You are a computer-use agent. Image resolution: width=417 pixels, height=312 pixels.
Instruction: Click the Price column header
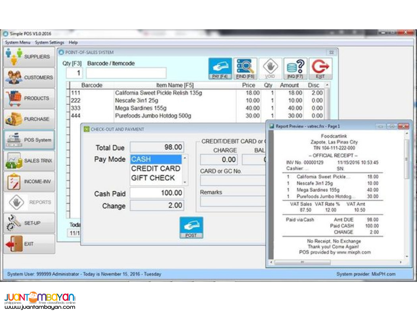click(x=248, y=86)
